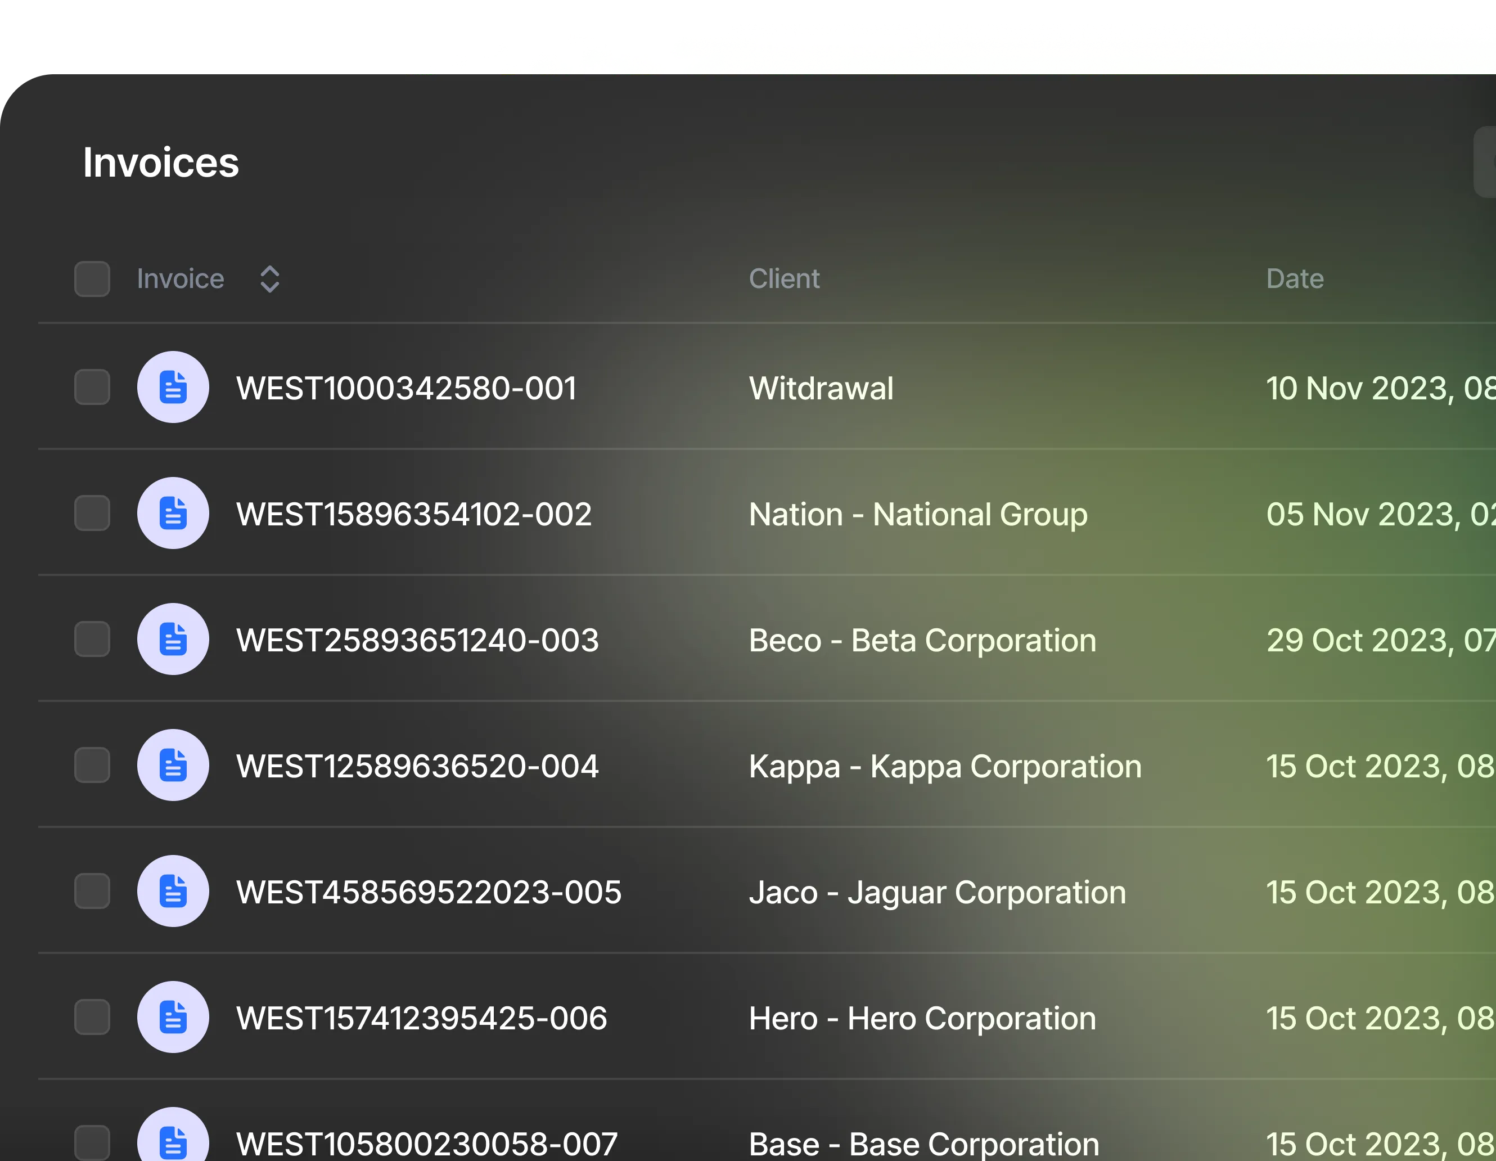Screen dimensions: 1496x1161
Task: Click the Invoice column sort arrows
Action: tap(270, 279)
